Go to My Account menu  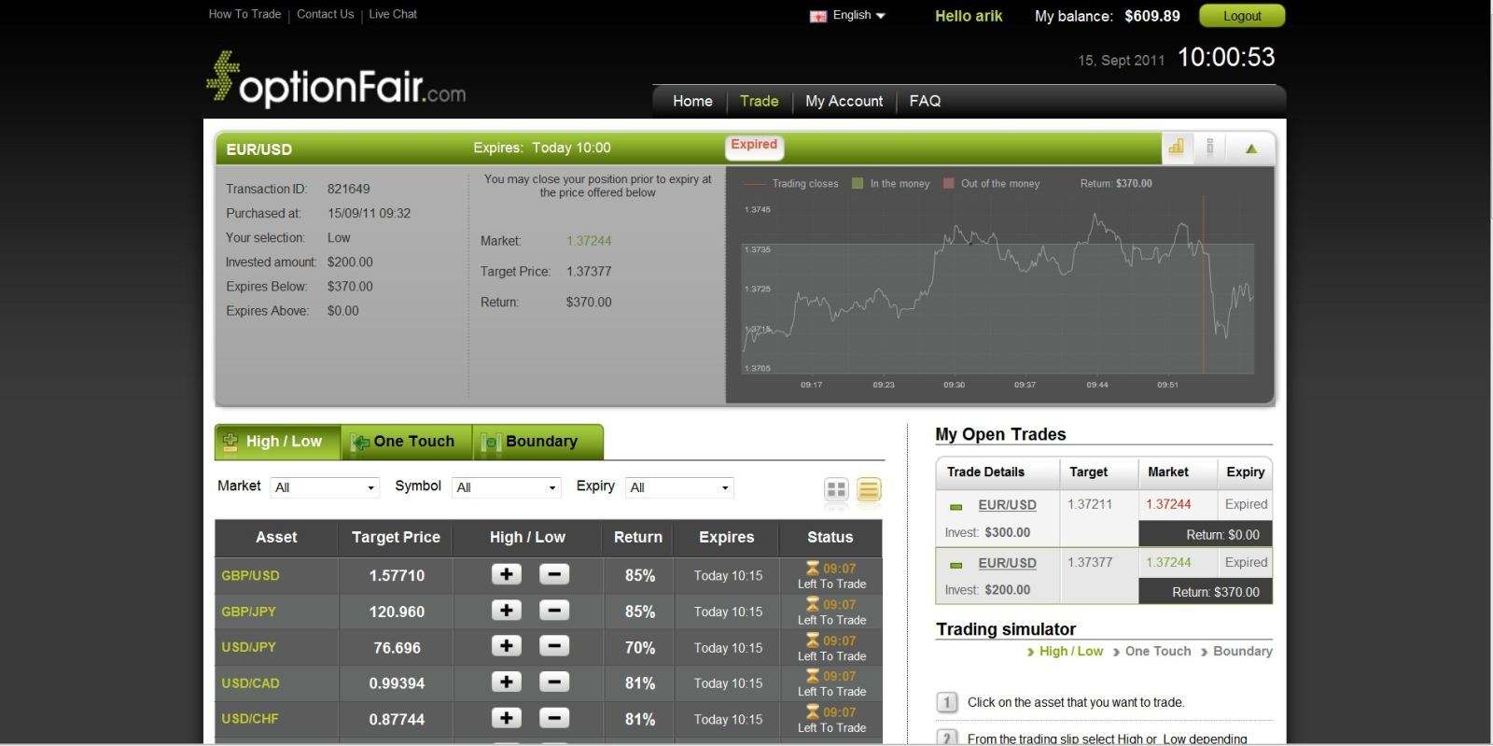click(844, 101)
